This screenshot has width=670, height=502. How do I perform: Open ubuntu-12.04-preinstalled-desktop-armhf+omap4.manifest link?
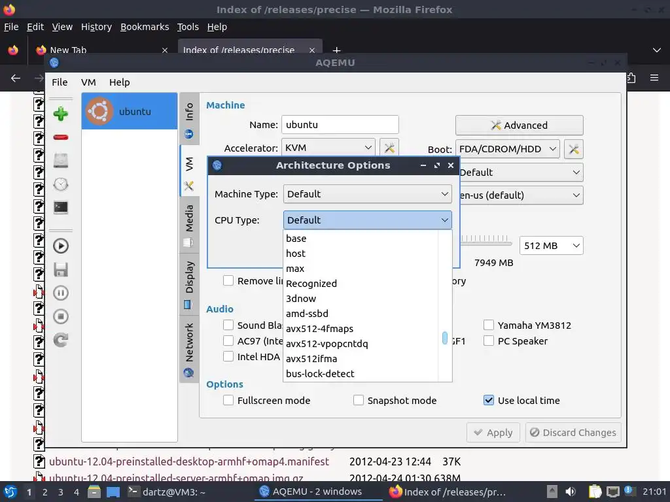pyautogui.click(x=189, y=461)
